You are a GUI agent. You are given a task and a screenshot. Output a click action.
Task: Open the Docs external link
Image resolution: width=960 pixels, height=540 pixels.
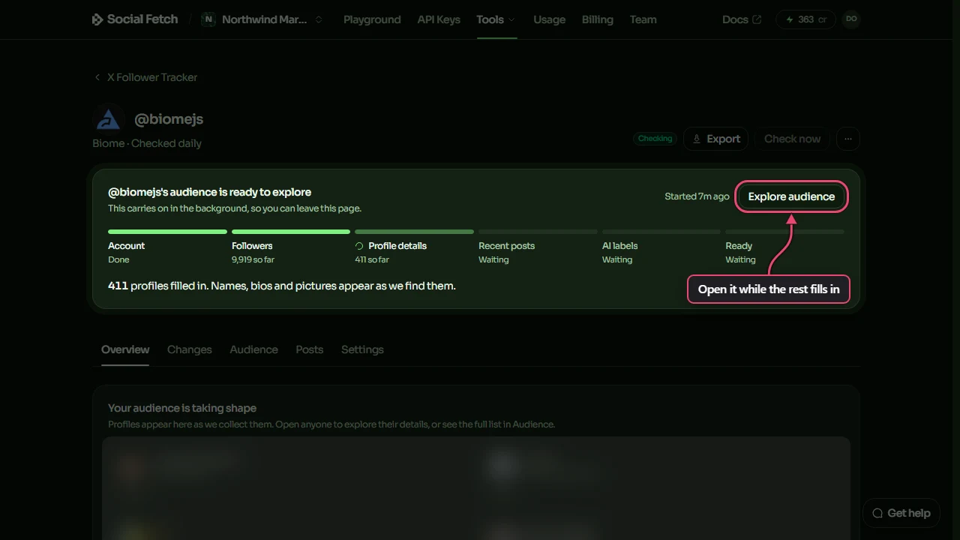click(x=742, y=19)
